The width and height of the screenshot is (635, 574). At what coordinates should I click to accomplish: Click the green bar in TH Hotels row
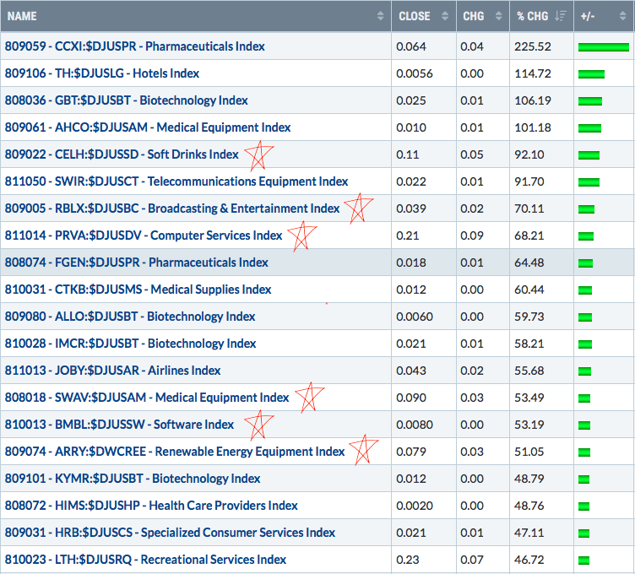pyautogui.click(x=591, y=74)
